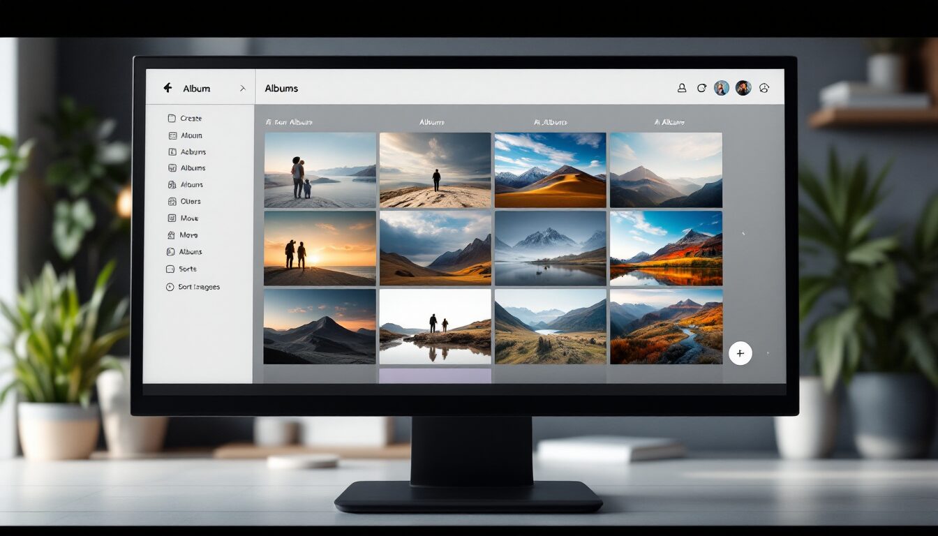This screenshot has height=536, width=938.
Task: Open the person outline icon in top bar
Action: 682,88
